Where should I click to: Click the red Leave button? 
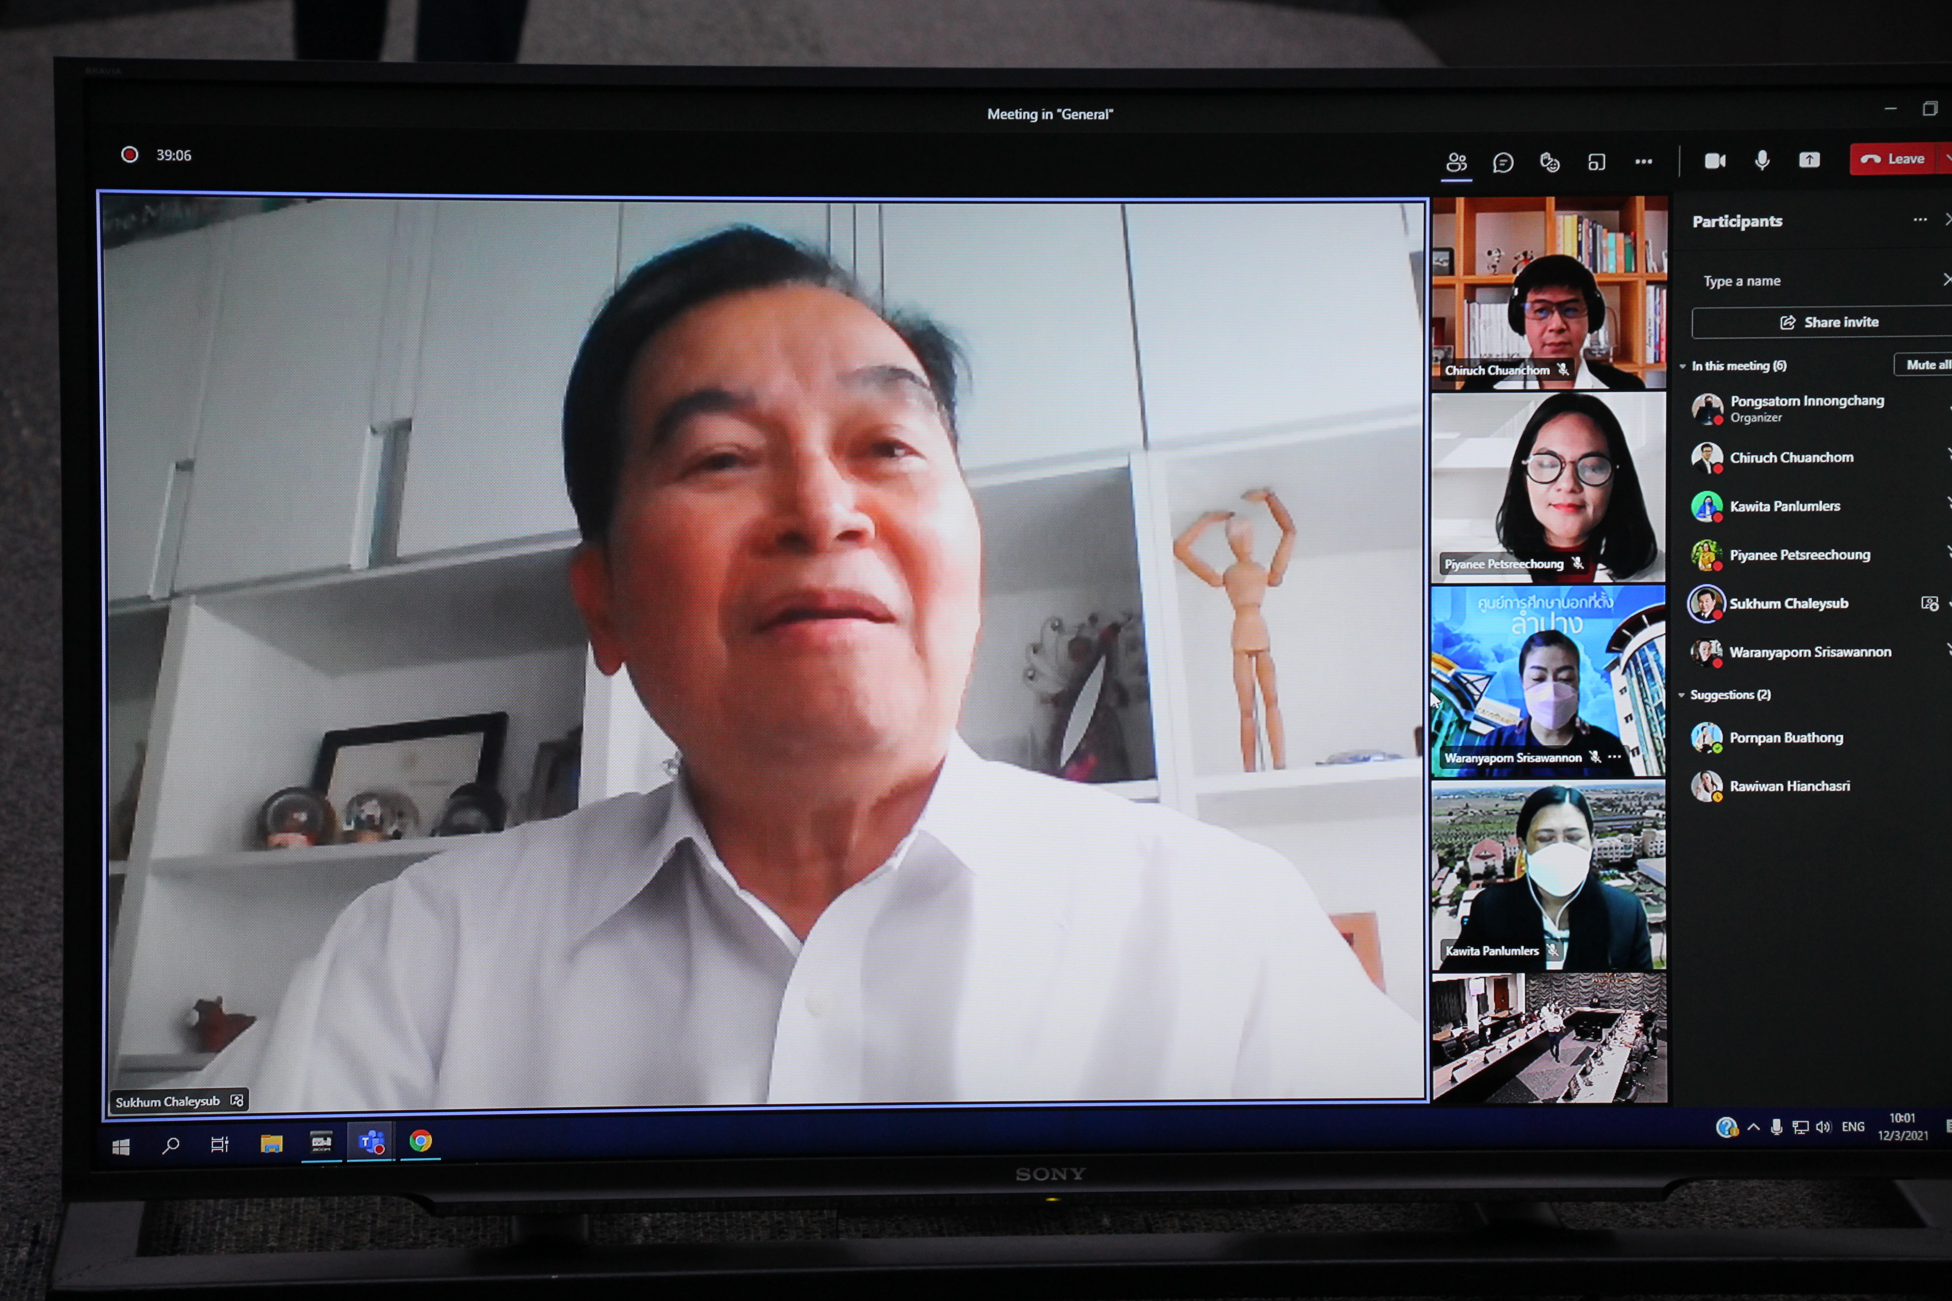(1893, 159)
